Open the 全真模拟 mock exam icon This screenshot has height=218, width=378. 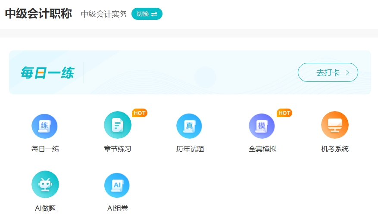[x=262, y=126]
